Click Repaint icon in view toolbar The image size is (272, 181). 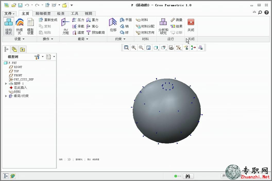[x=148, y=48]
